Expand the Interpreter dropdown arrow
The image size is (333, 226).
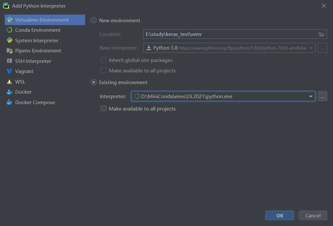pyautogui.click(x=311, y=96)
